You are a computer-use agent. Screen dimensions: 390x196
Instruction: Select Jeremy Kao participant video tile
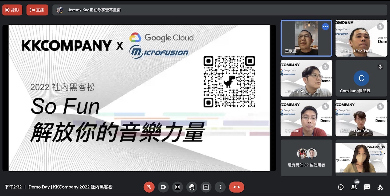click(307, 78)
